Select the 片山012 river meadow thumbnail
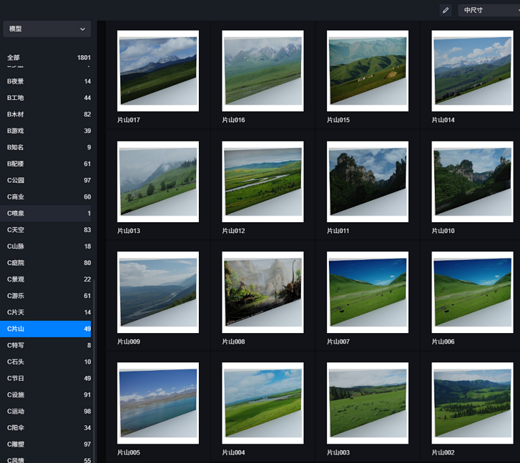 pyautogui.click(x=263, y=182)
